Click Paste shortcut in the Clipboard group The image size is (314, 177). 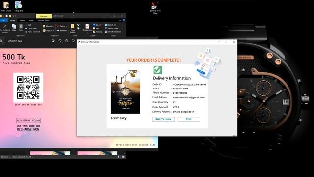coord(32,32)
